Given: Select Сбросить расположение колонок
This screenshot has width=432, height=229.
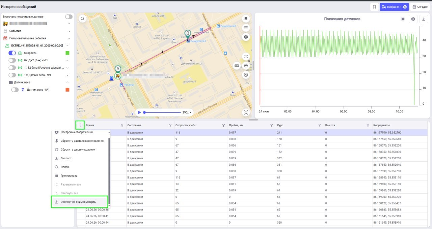Looking at the screenshot, I should click(80, 141).
